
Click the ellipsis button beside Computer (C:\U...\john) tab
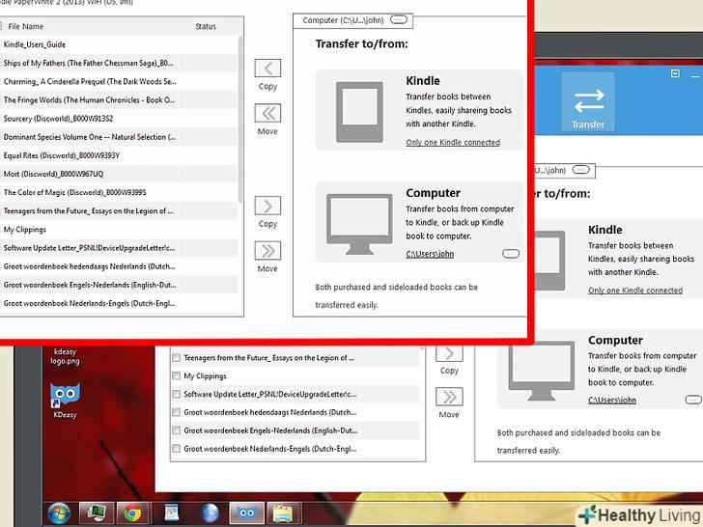coord(399,19)
